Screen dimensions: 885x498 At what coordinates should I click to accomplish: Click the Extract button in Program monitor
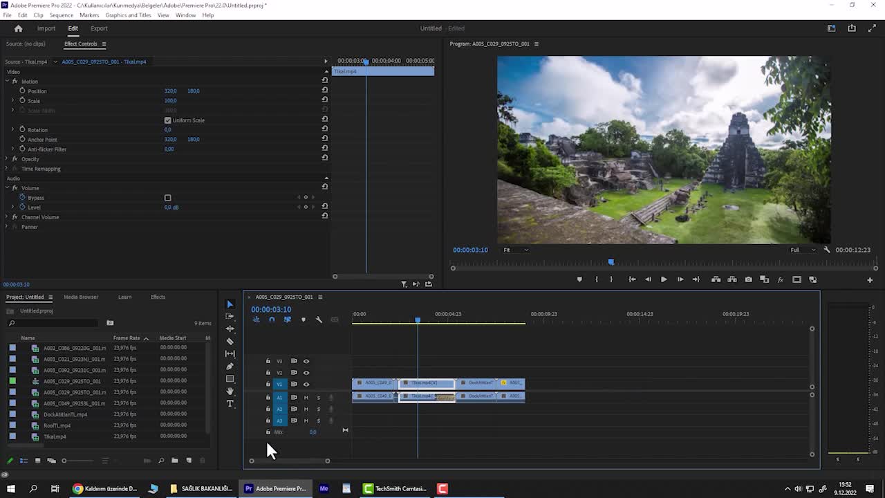[x=732, y=279]
